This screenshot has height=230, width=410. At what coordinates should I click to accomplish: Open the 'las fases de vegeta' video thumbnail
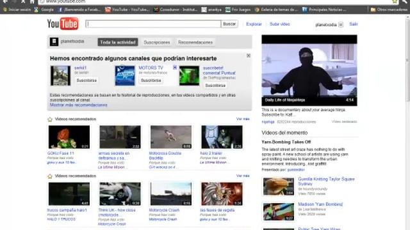tap(222, 194)
